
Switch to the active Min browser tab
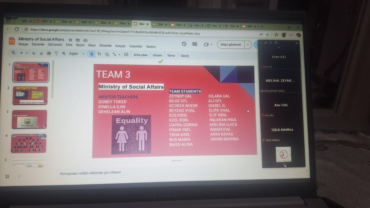142,24
